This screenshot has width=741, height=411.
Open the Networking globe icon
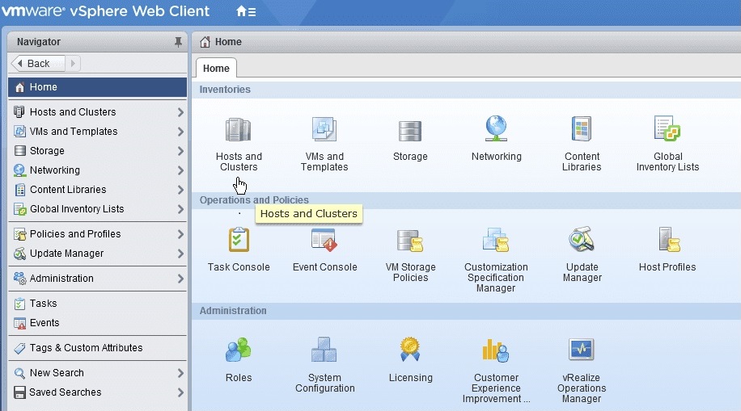coord(496,130)
